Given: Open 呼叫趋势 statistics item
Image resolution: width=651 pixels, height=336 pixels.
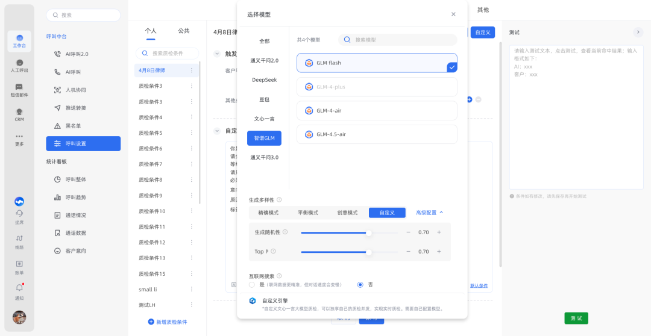Looking at the screenshot, I should point(83,198).
